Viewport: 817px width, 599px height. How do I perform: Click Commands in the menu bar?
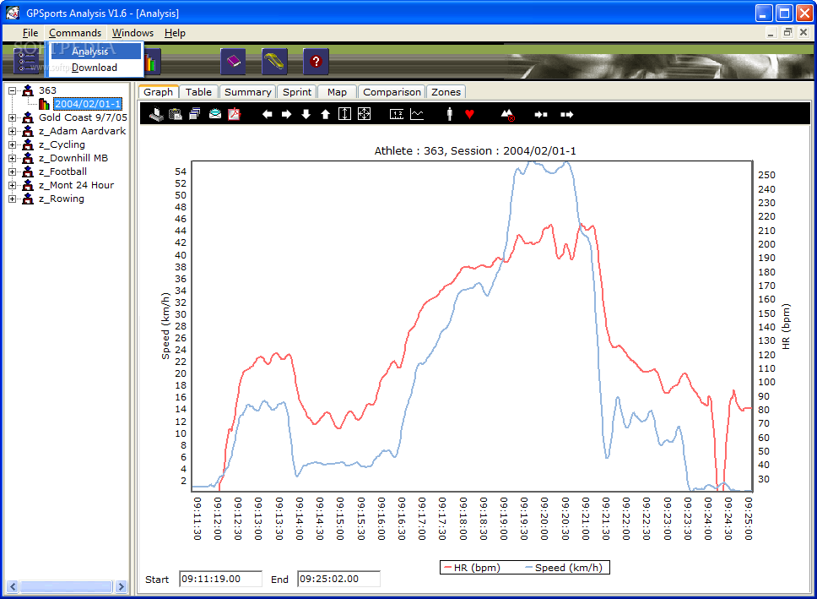(75, 33)
